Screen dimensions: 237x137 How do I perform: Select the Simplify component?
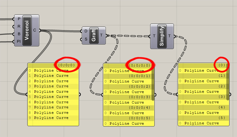162,36
